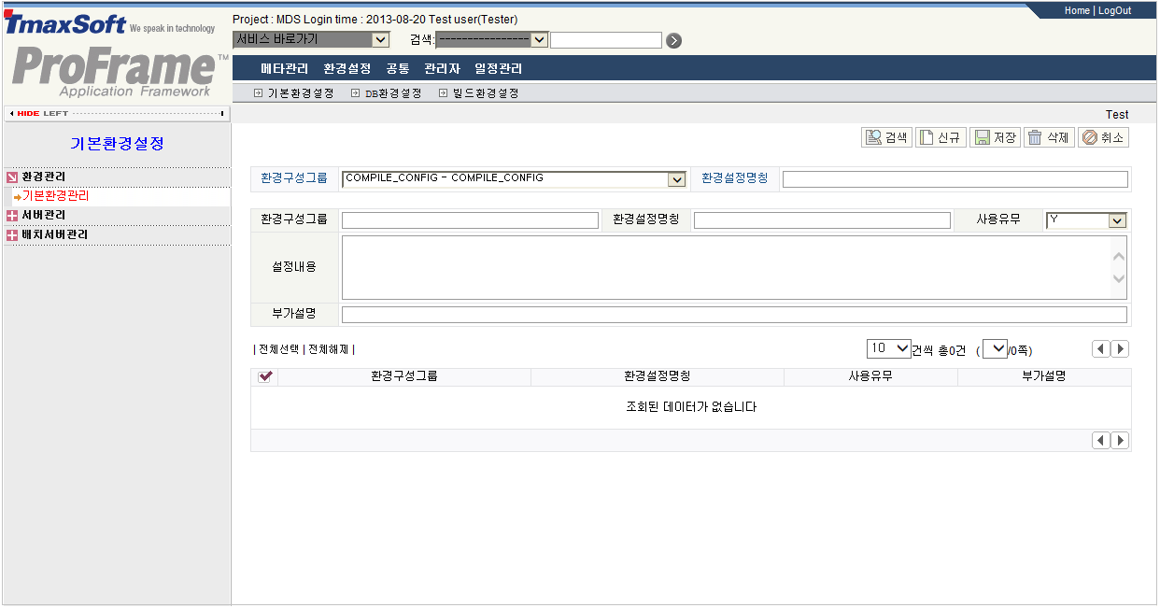Viewport: 1160px width, 608px height.
Task: Click the 삭제 (delete) trash button
Action: point(1048,137)
